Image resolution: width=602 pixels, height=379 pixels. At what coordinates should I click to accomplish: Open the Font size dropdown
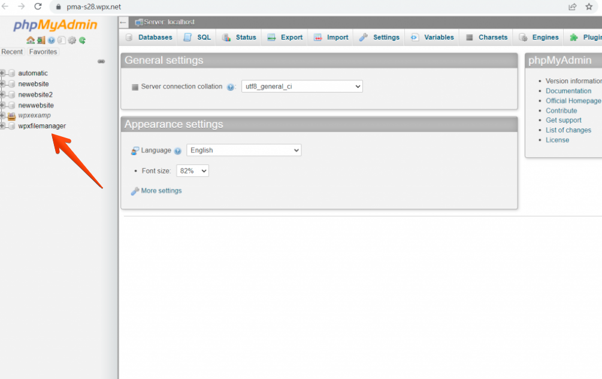point(192,171)
